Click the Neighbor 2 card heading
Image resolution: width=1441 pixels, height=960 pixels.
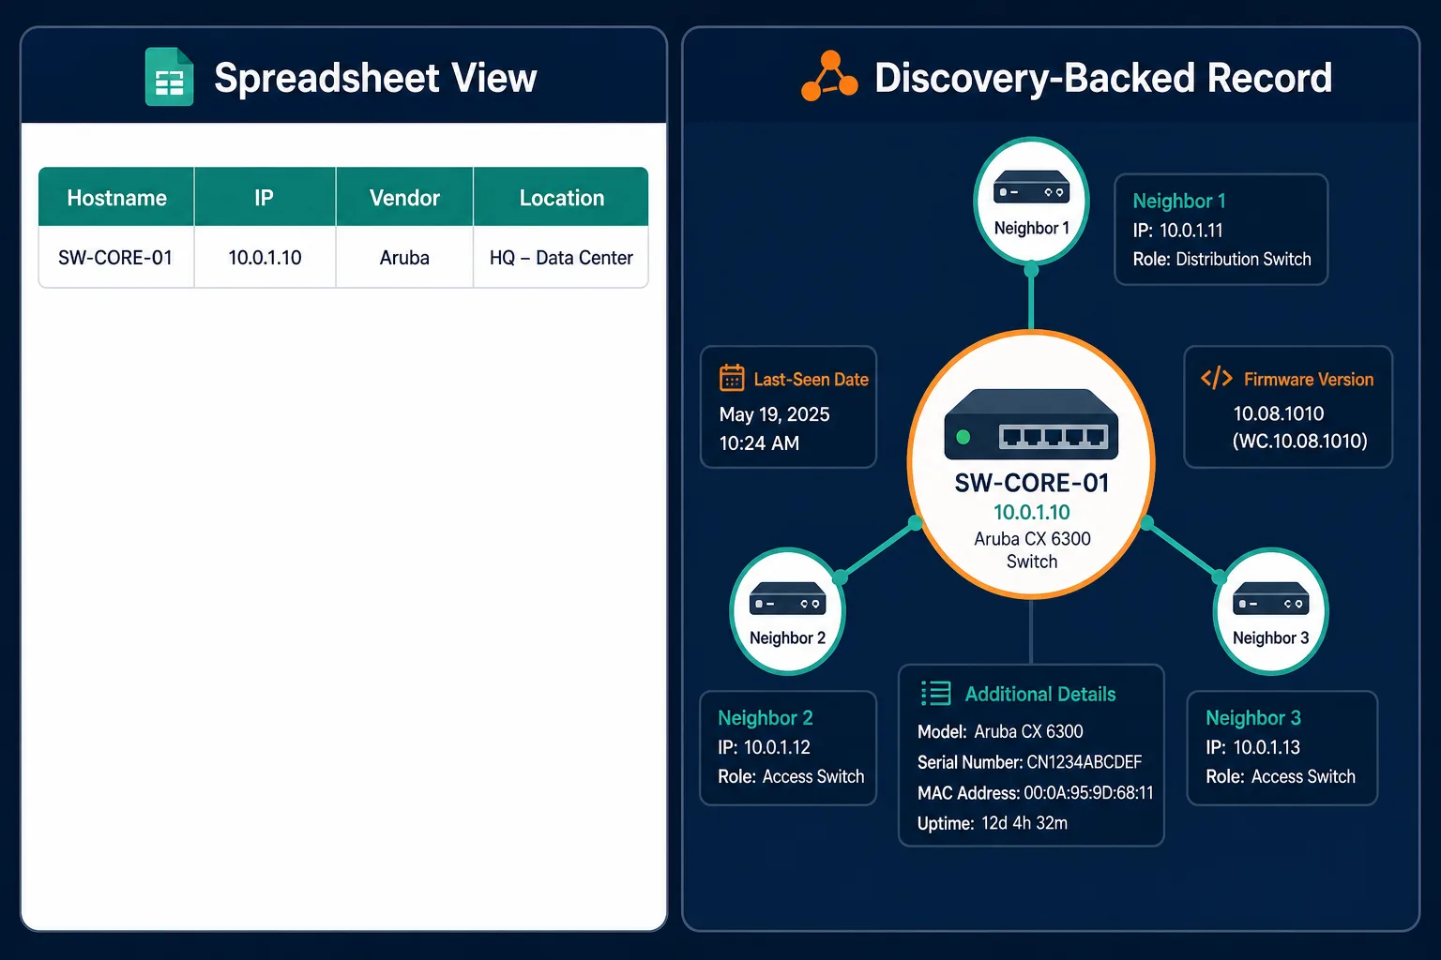(766, 718)
